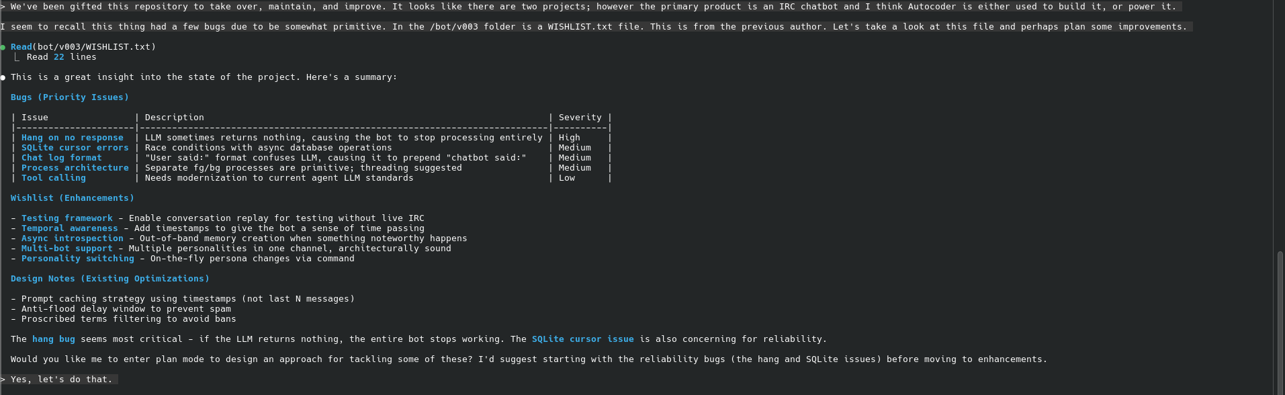This screenshot has width=1285, height=395.
Task: Click the white bullet before the summary line
Action: (x=3, y=77)
